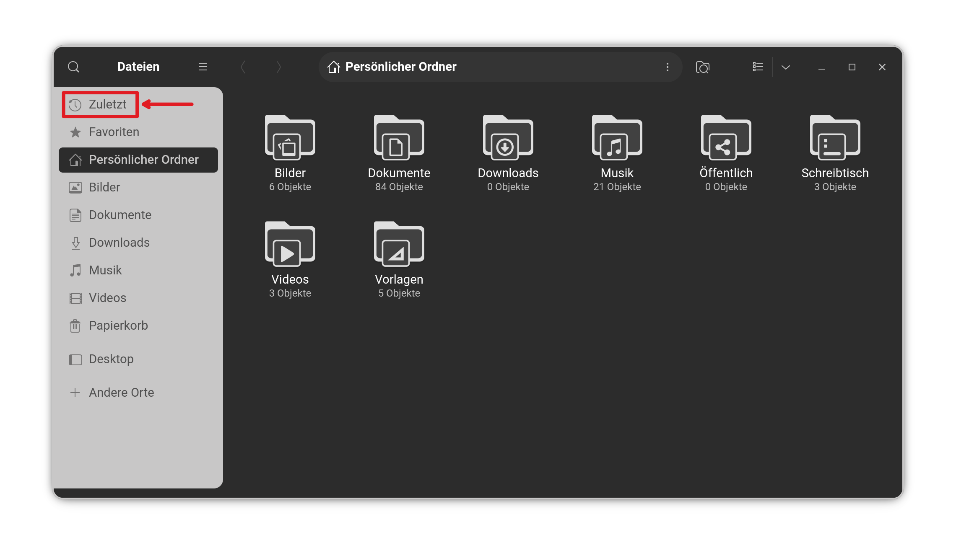Select the Schreibtisch folder icon

835,138
